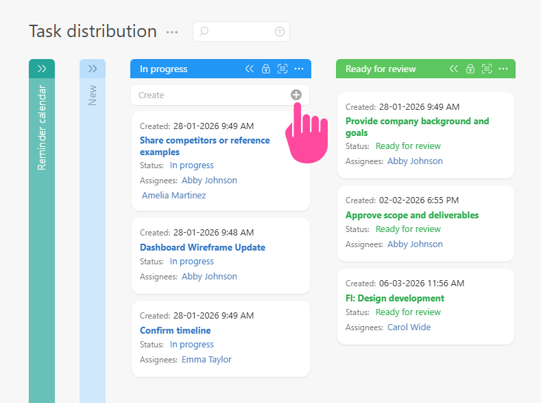Click the scan icon in Ready for review header

(487, 69)
